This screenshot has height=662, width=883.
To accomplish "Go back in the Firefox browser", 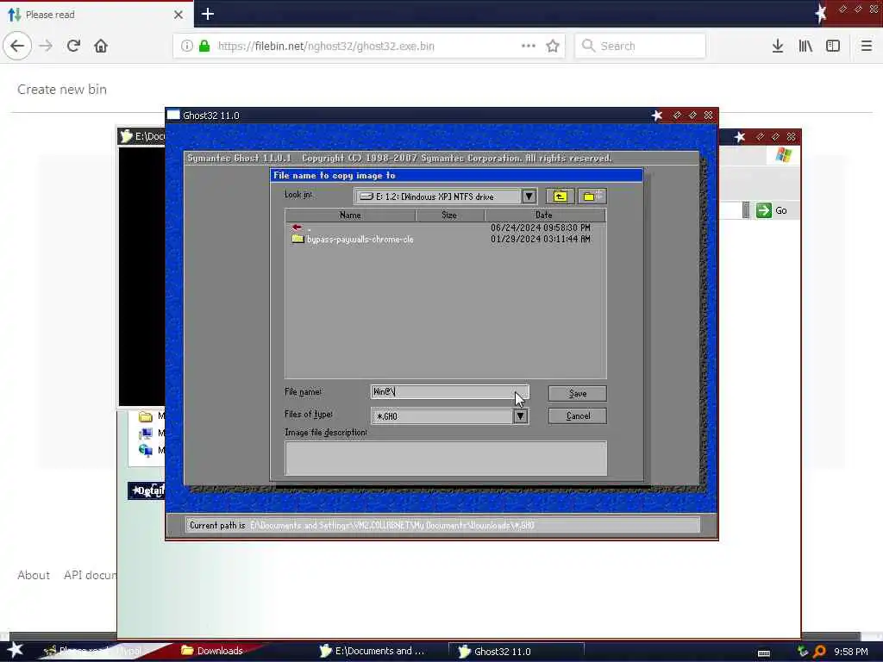I will tap(17, 46).
